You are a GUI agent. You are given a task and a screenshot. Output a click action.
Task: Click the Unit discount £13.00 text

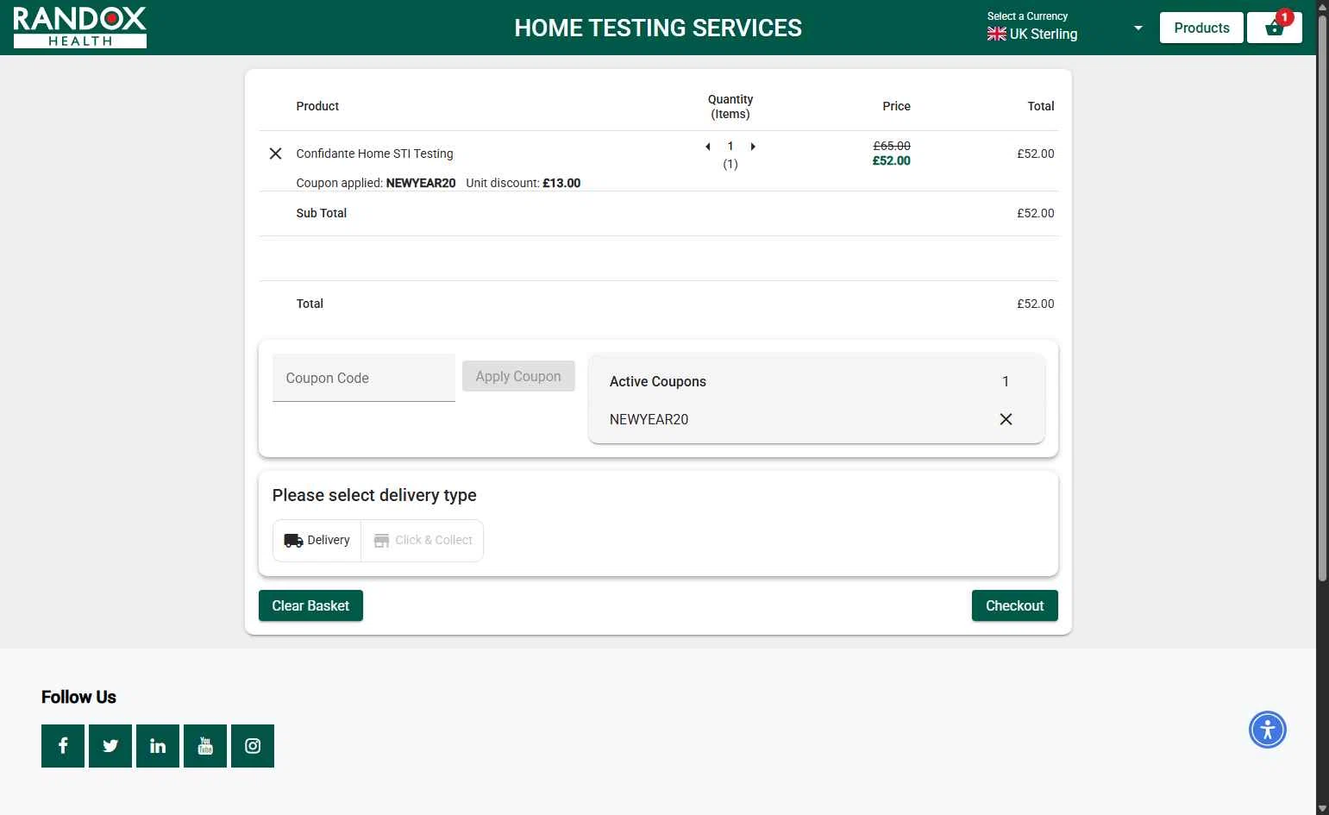(x=523, y=183)
